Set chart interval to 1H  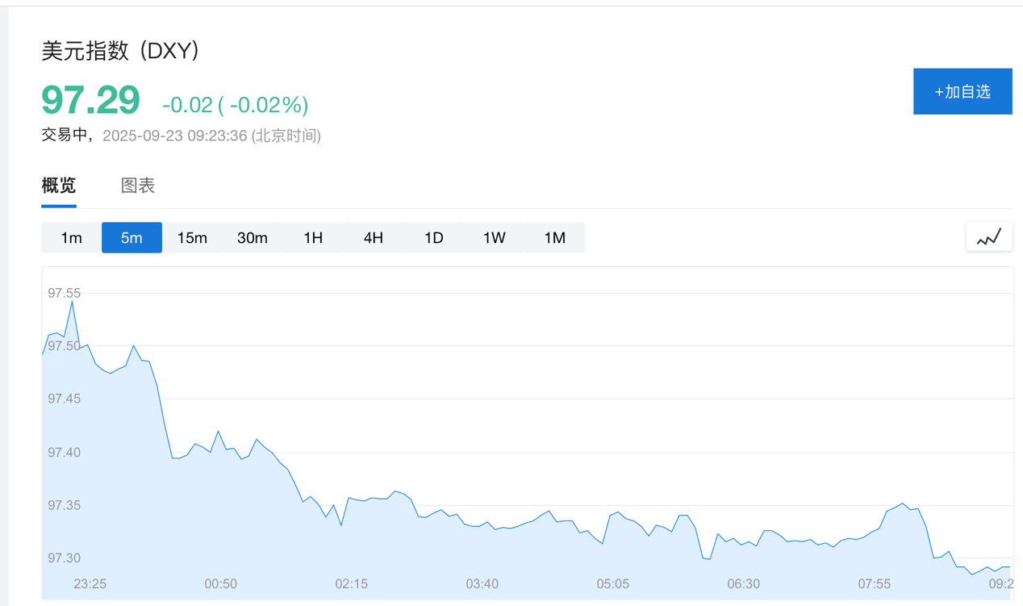coord(313,238)
